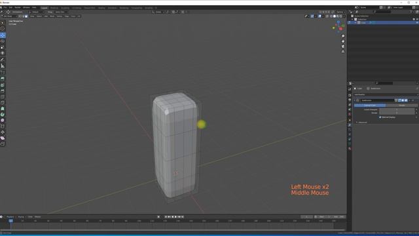Switch to the Sculpting workspace tab
The height and width of the screenshot is (236, 419).
click(65, 8)
